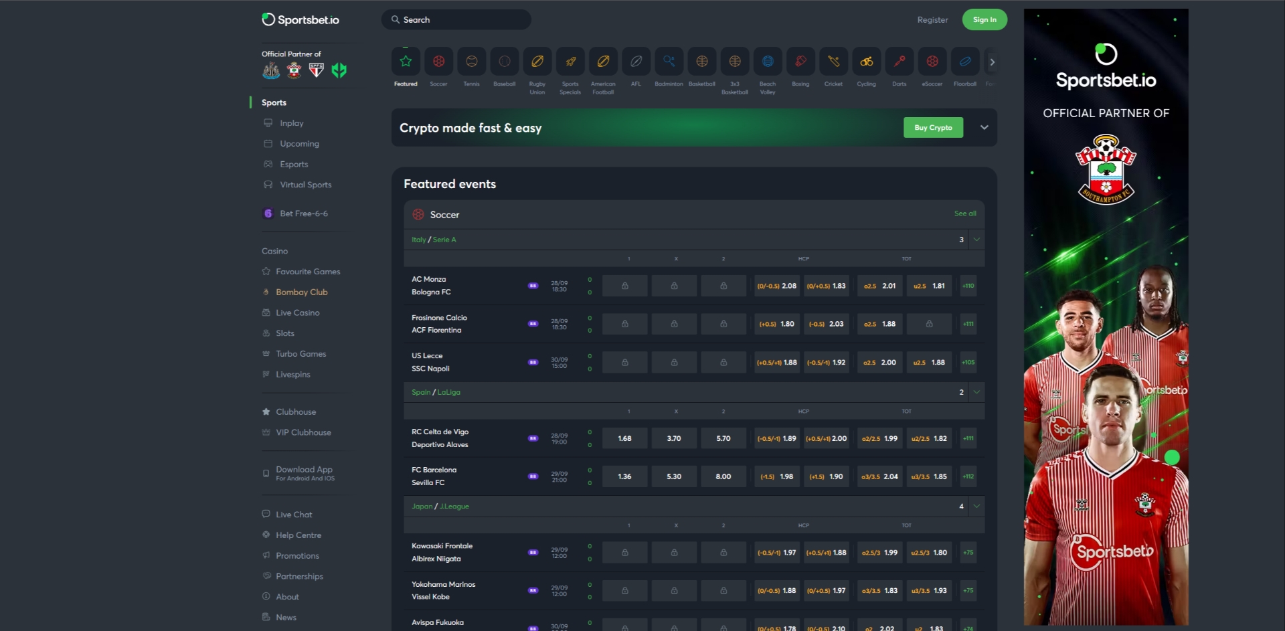Open +111 more markets for Frosinone Calcio
Viewport: 1285px width, 631px height.
(x=968, y=324)
